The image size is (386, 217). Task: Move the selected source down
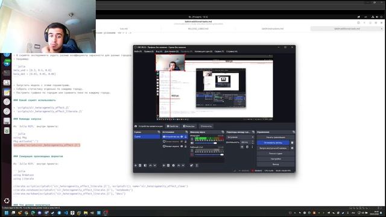(x=183, y=166)
